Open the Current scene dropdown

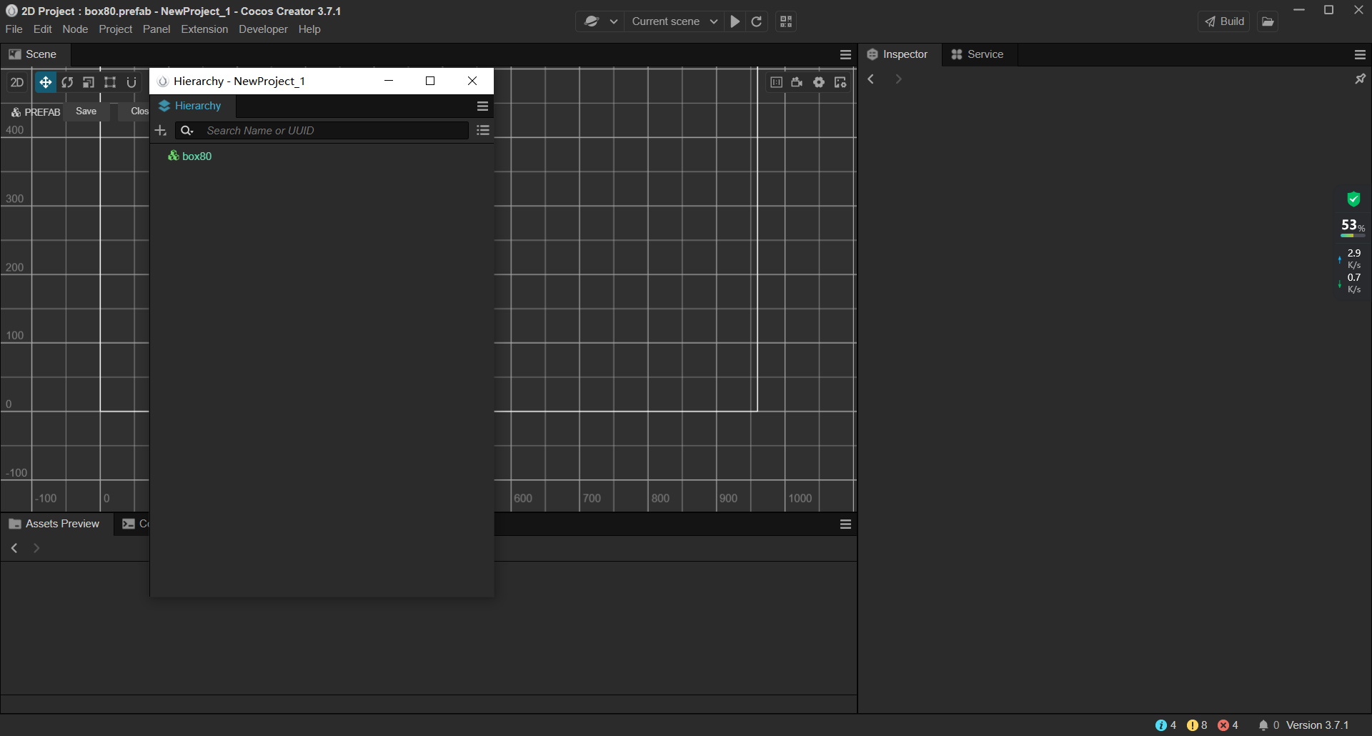(x=675, y=21)
